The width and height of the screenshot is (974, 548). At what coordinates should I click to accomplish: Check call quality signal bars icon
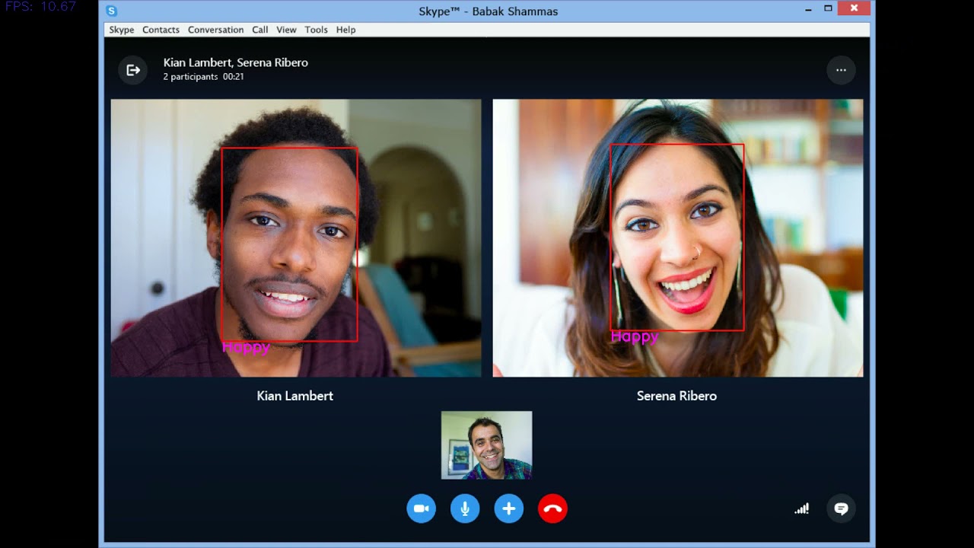801,508
